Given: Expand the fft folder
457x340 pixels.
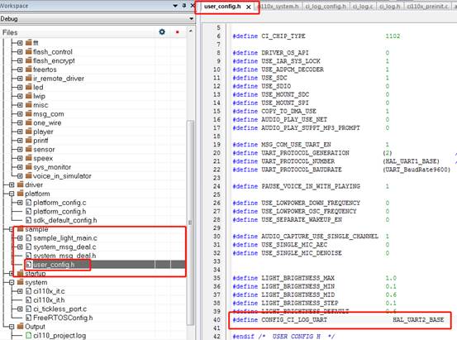Looking at the screenshot, I should (x=20, y=43).
